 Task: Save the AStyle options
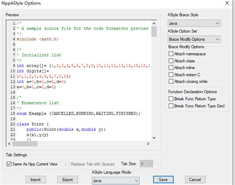coord(163,180)
